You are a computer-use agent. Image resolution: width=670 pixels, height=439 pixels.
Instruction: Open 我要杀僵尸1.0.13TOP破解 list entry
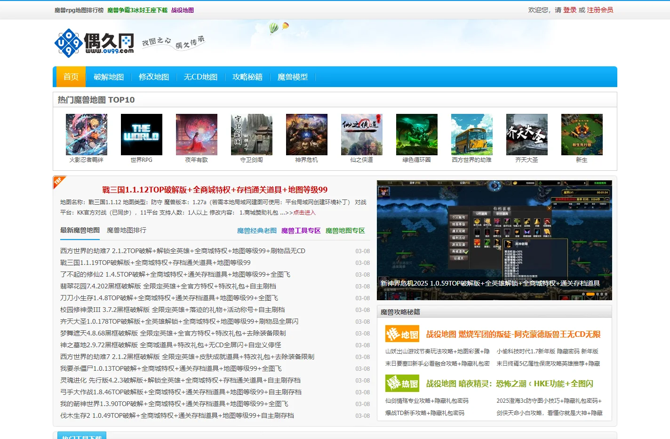pos(171,368)
